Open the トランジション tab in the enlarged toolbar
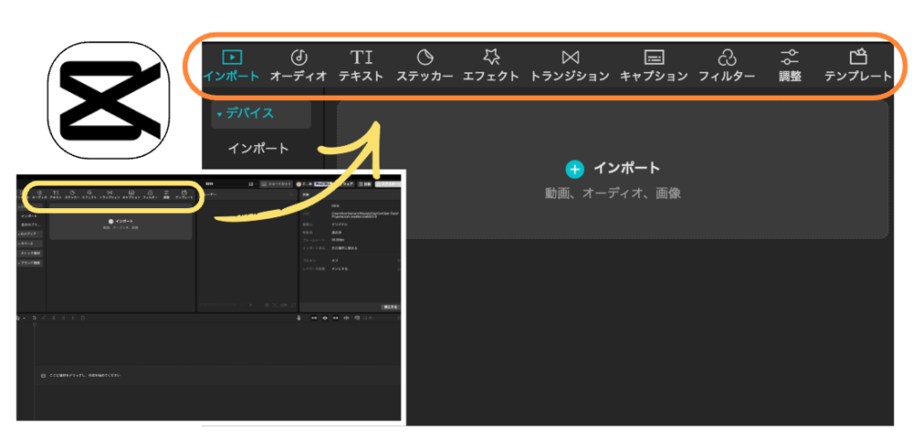This screenshot has height=448, width=923. [x=570, y=66]
